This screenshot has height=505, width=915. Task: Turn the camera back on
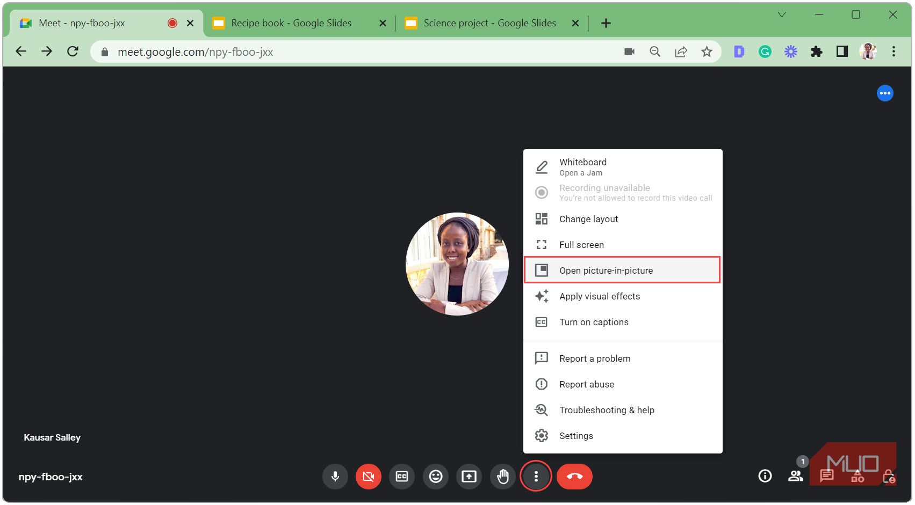(368, 476)
